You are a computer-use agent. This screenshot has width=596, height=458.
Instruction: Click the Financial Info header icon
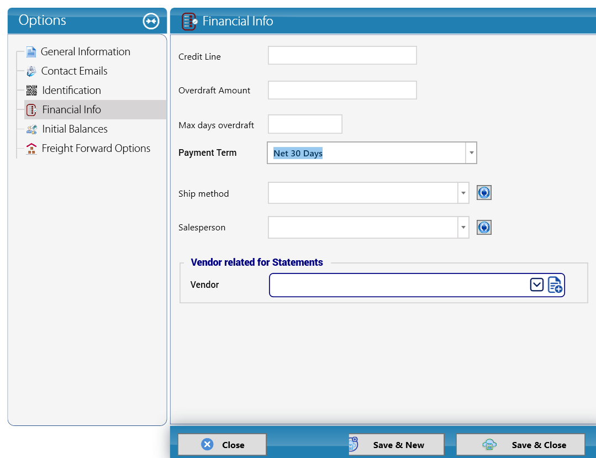189,22
